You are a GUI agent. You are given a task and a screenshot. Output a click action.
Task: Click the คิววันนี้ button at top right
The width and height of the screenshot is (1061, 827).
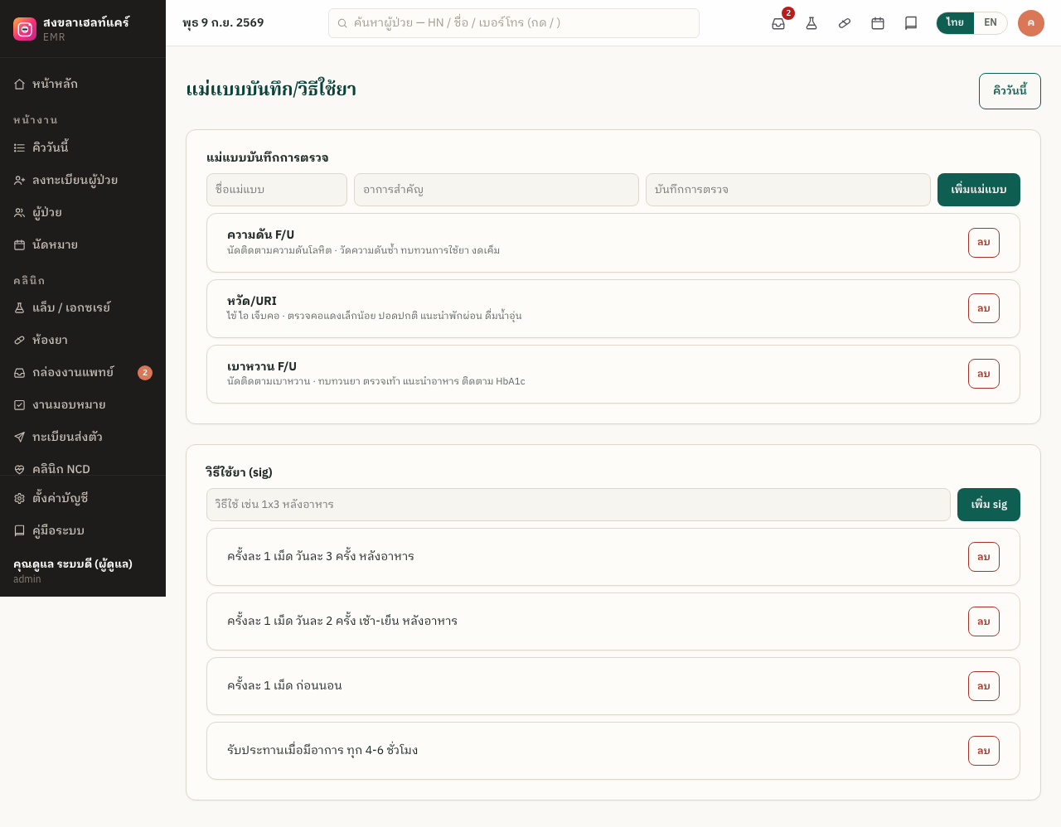tap(1010, 91)
